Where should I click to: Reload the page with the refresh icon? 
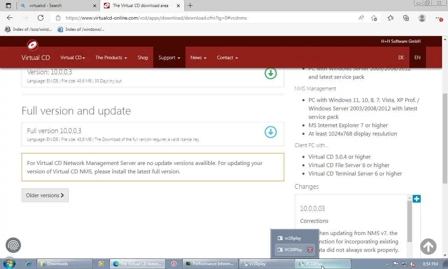click(41, 18)
